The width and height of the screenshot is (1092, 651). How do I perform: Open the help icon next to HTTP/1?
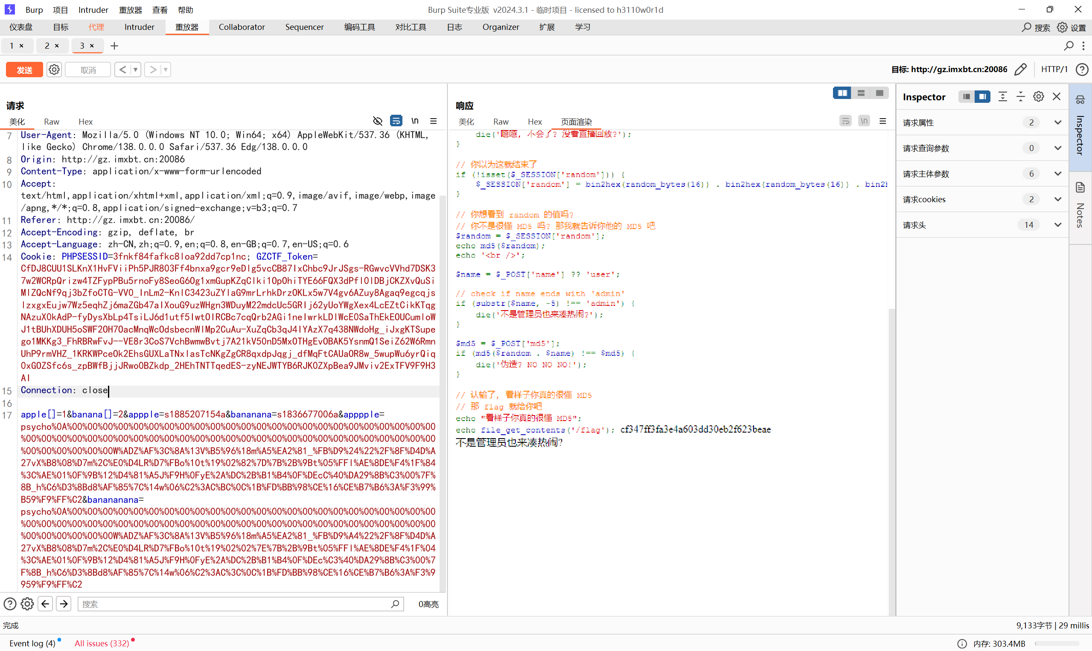coord(1082,69)
